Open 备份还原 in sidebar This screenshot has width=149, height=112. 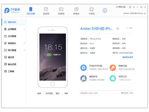[14, 64]
